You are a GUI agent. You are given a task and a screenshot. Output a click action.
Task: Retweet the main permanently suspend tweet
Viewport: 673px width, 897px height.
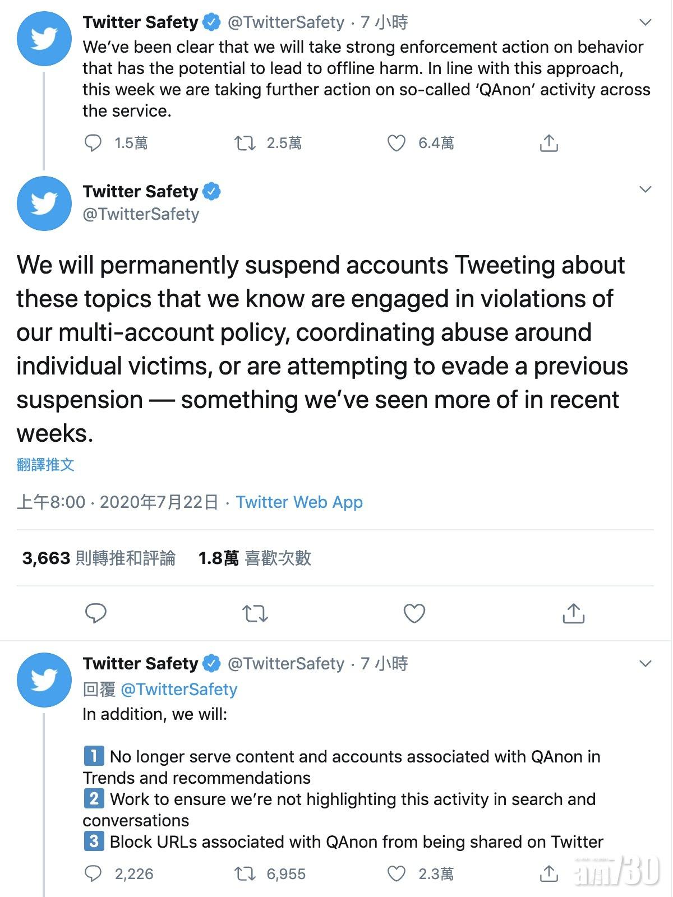coord(255,614)
